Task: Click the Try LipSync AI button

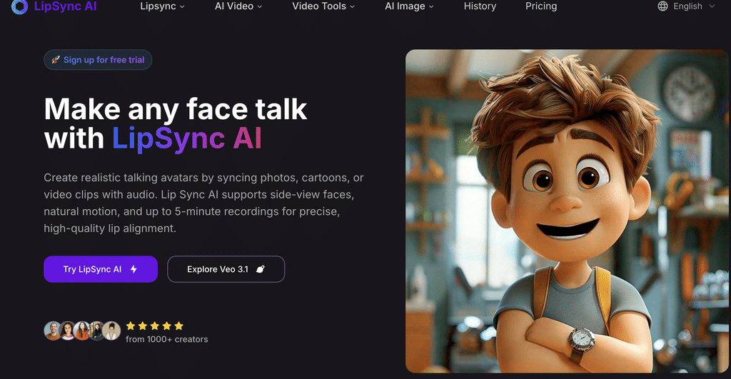Action: [101, 269]
